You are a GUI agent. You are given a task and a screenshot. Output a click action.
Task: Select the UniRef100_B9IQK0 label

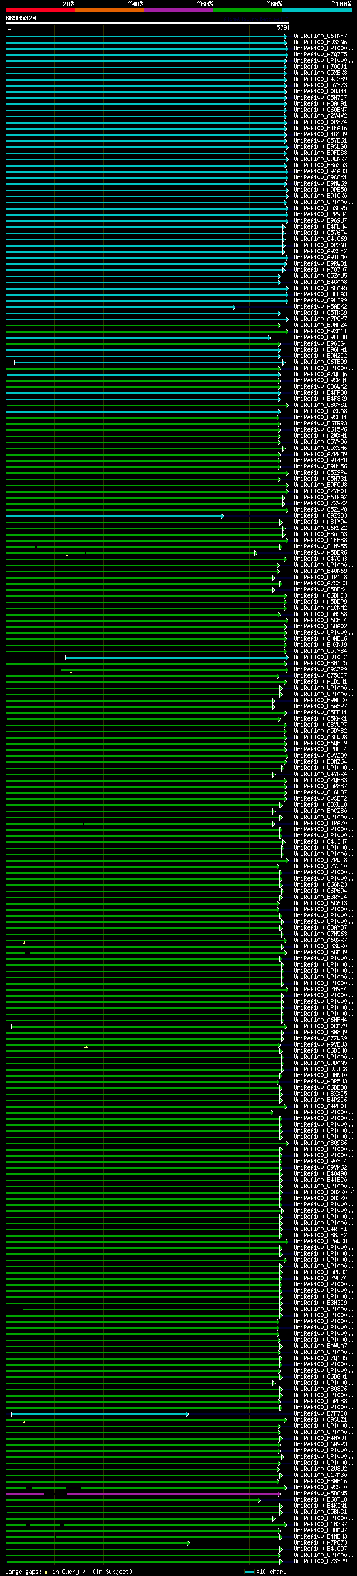click(x=320, y=196)
